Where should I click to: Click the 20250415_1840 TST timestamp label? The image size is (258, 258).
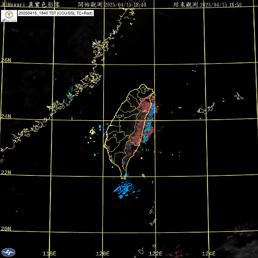(x=55, y=13)
